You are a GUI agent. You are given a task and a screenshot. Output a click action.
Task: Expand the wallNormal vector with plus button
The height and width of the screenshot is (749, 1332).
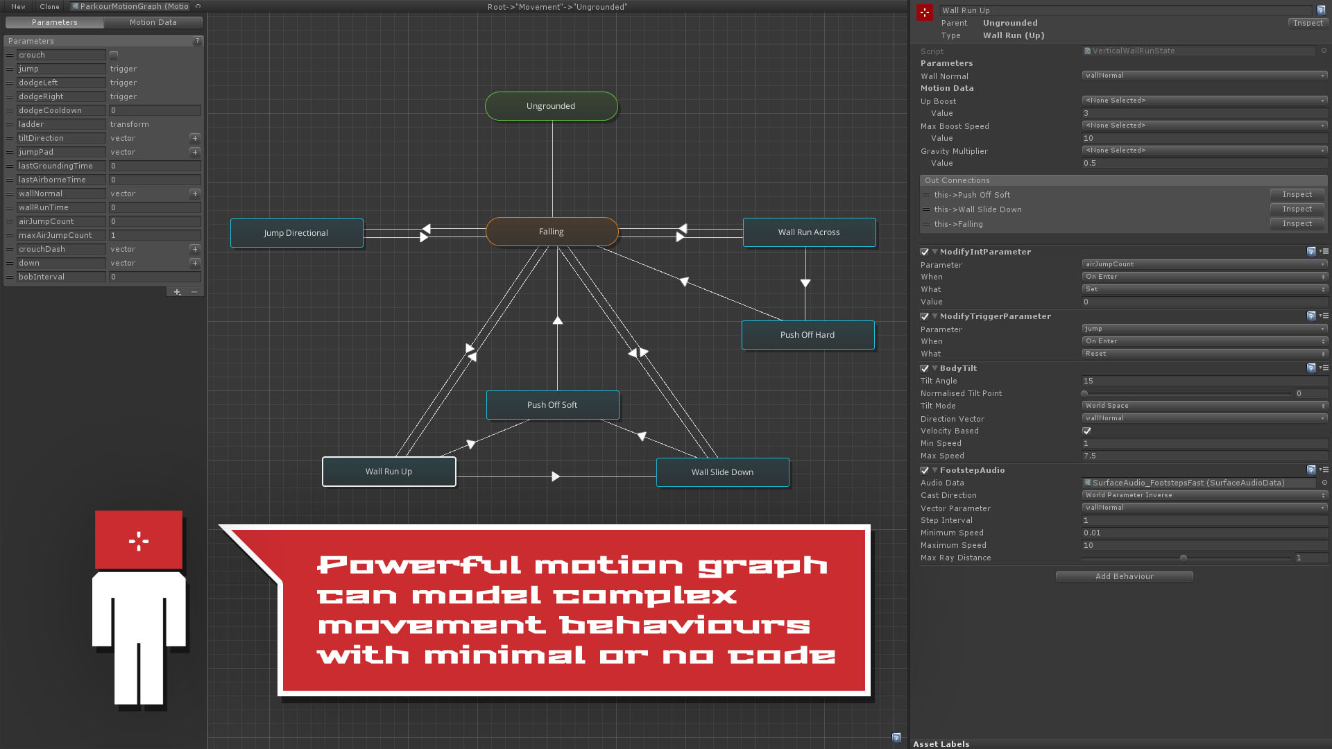(195, 193)
